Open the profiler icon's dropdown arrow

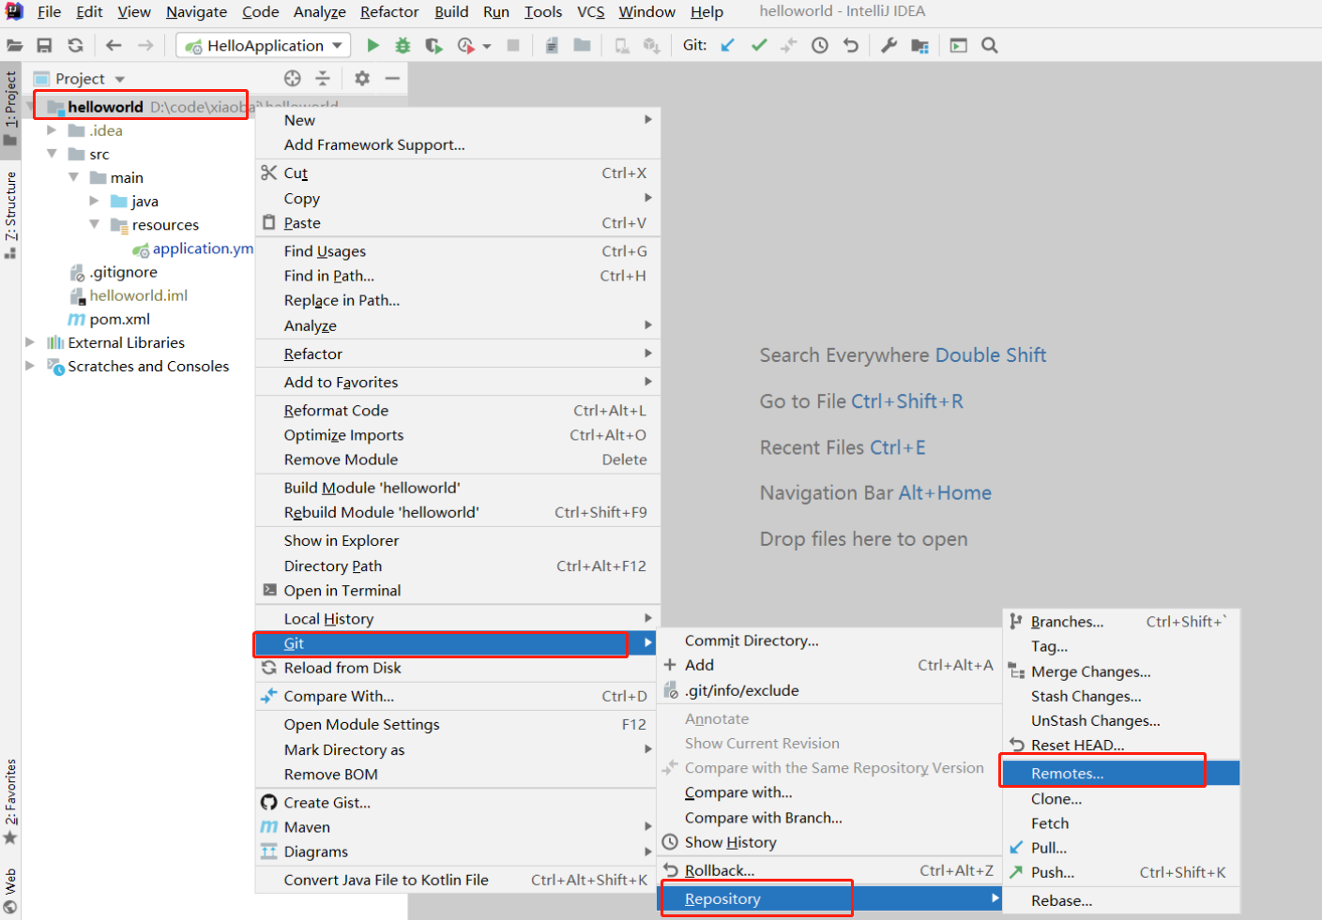487,46
